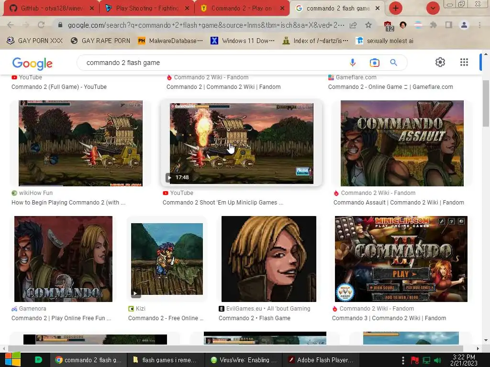Open How to Begin Playing Commando 2 link
The width and height of the screenshot is (490, 367).
click(x=68, y=203)
